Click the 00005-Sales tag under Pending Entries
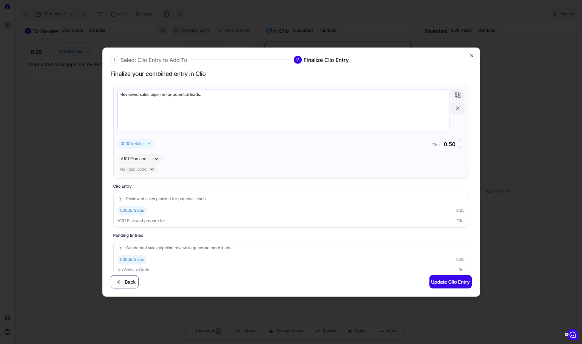 pos(132,260)
